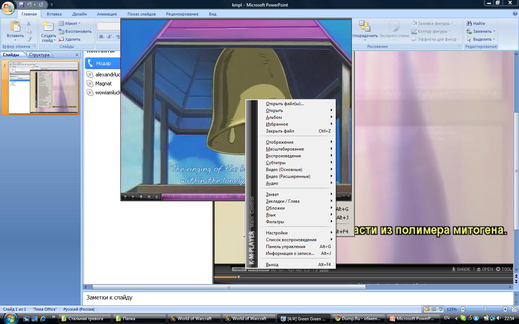
Task: Switch to Dump.Ru Chrome taskbar window
Action: (359, 319)
